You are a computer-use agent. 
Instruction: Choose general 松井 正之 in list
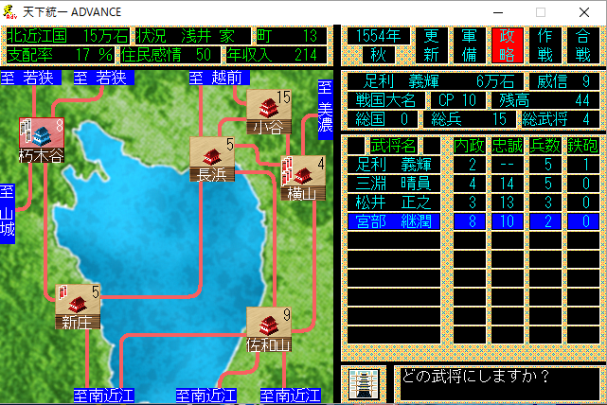(x=394, y=202)
